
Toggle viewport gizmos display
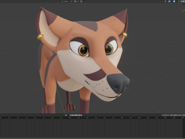169,1
